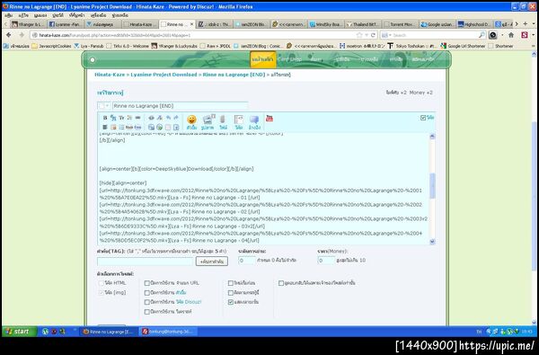Viewport: 539px width, 355px height.
Task: Open 'Tokyo Toshokan' bookmark
Action: click(412, 46)
